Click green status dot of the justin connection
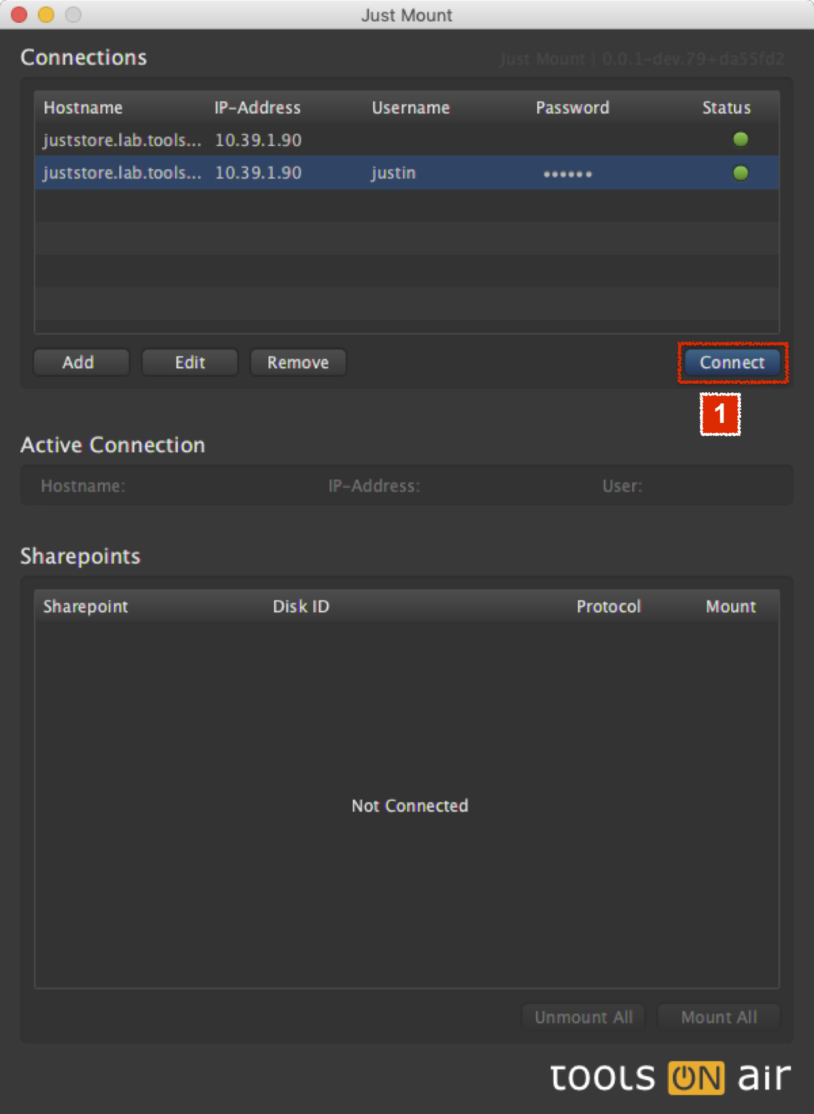The width and height of the screenshot is (814, 1114). pyautogui.click(x=740, y=173)
